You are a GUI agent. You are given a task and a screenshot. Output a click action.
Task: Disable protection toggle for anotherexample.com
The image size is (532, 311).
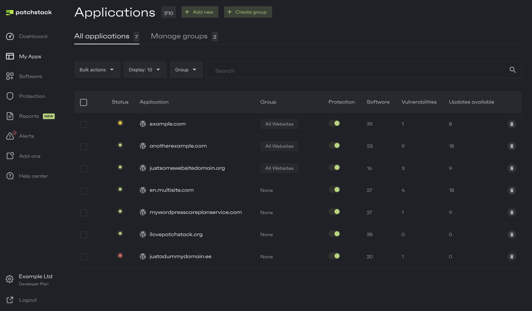pos(334,145)
